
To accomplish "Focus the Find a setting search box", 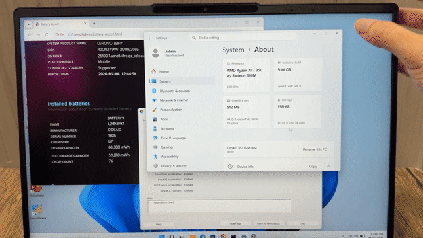I will (243, 38).
